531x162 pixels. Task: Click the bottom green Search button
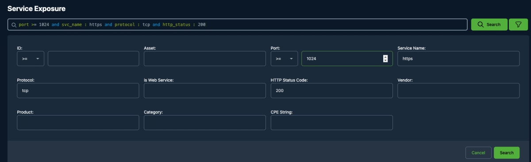[507, 153]
